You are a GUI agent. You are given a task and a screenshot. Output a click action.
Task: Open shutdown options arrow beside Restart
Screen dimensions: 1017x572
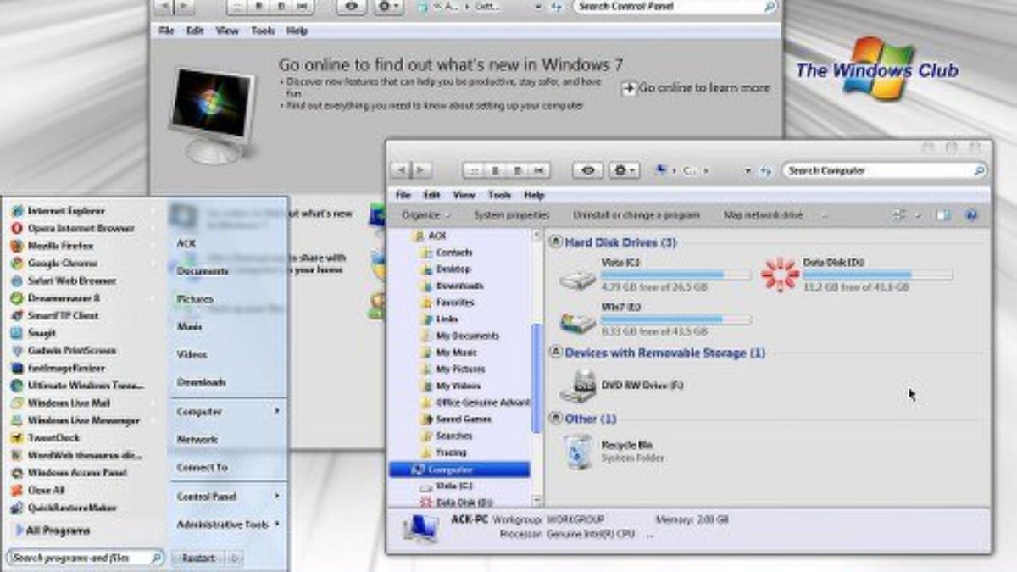click(x=235, y=558)
